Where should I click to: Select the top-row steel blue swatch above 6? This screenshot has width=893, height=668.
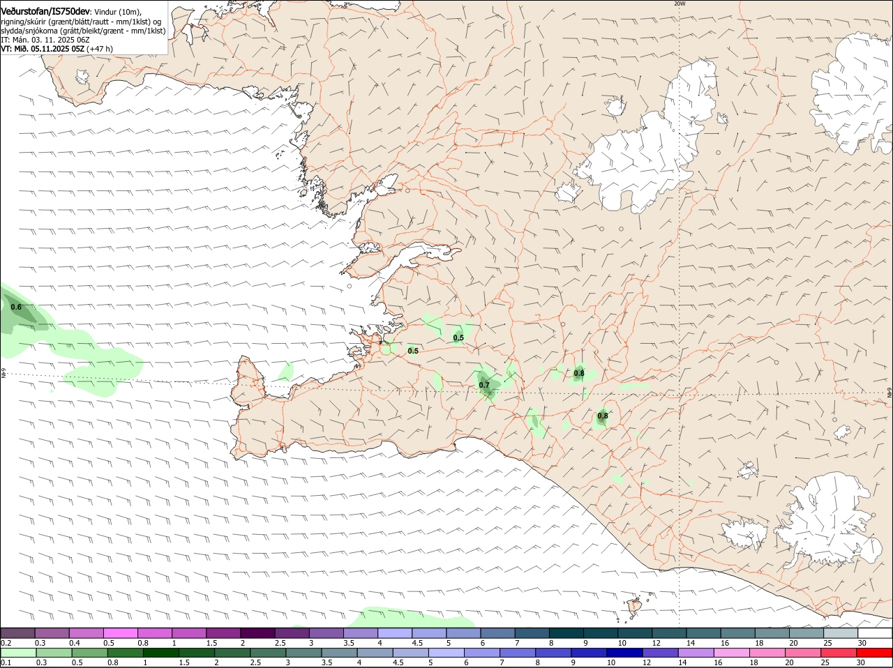[x=498, y=633]
